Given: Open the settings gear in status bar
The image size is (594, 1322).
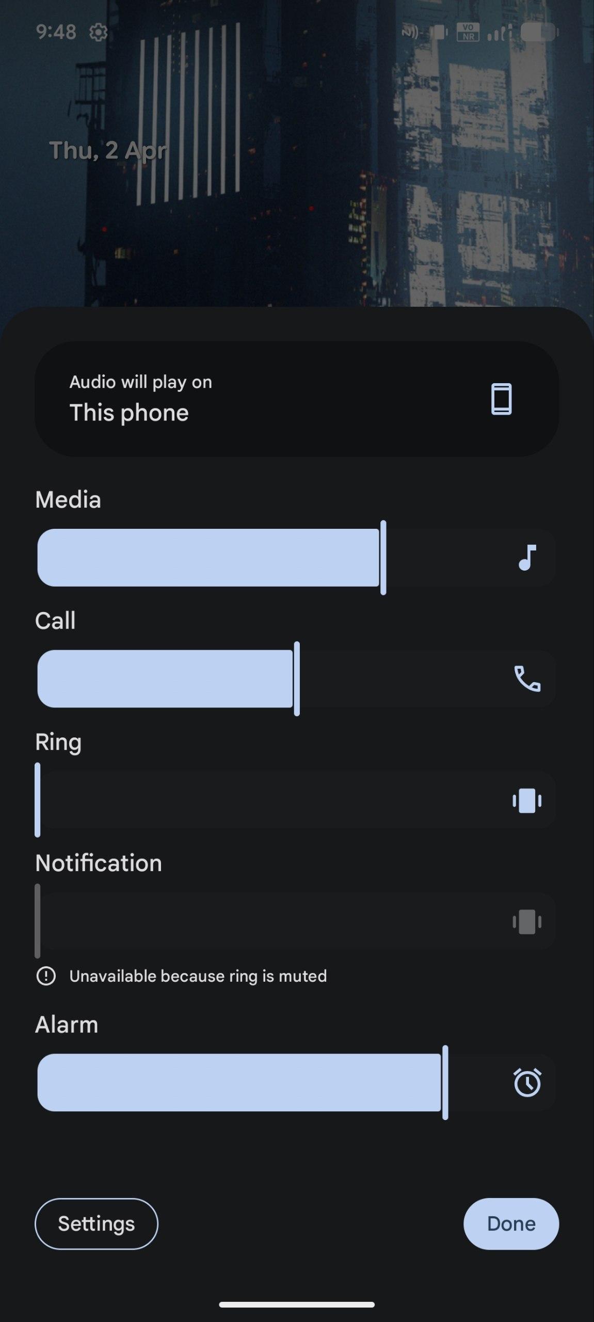Looking at the screenshot, I should (98, 33).
